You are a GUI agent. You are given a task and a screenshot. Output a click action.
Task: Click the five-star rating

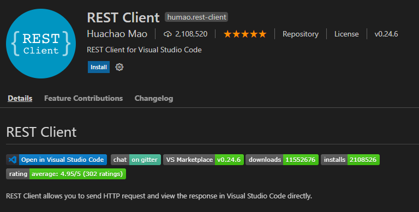245,34
